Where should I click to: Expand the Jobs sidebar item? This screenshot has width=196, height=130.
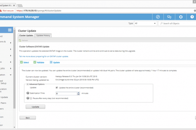[x=11, y=68]
